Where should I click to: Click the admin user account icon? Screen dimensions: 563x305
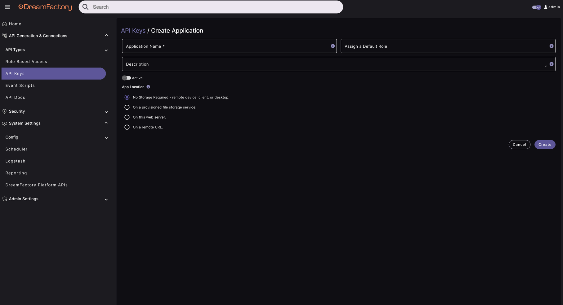click(x=546, y=7)
